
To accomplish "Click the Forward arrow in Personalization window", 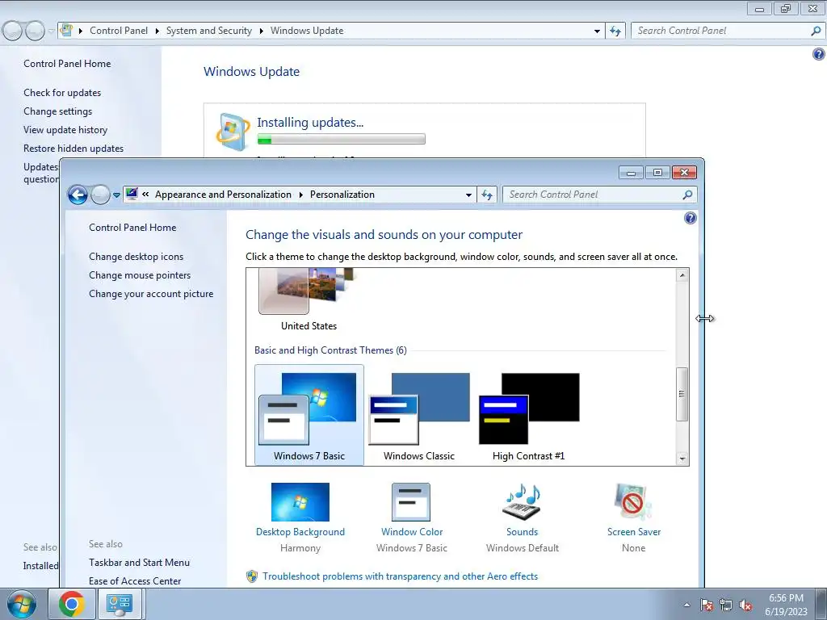I will click(100, 195).
